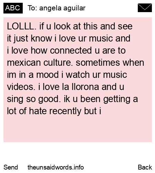Click the word LOLLL in the message
Viewport: 155px width, 173px height.
tap(21, 26)
